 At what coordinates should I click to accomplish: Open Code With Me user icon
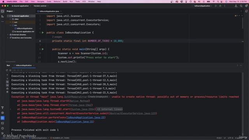click(236, 6)
